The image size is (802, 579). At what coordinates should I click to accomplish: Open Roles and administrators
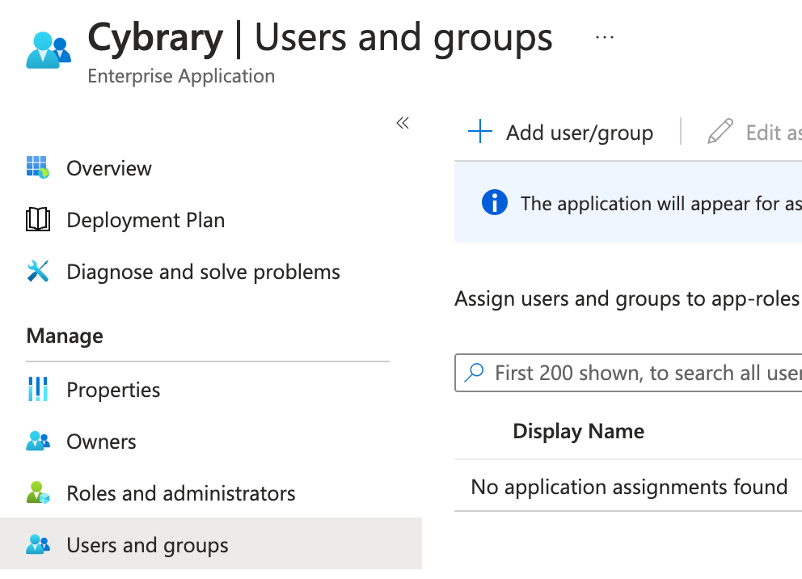(x=181, y=493)
